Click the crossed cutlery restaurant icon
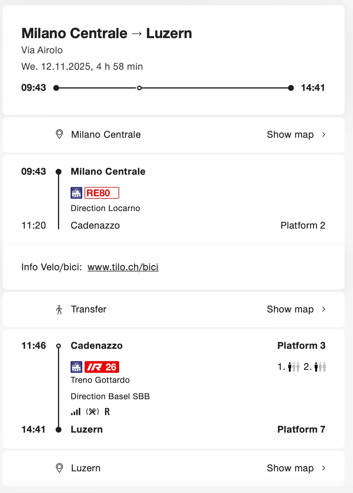The height and width of the screenshot is (493, 353). point(92,412)
